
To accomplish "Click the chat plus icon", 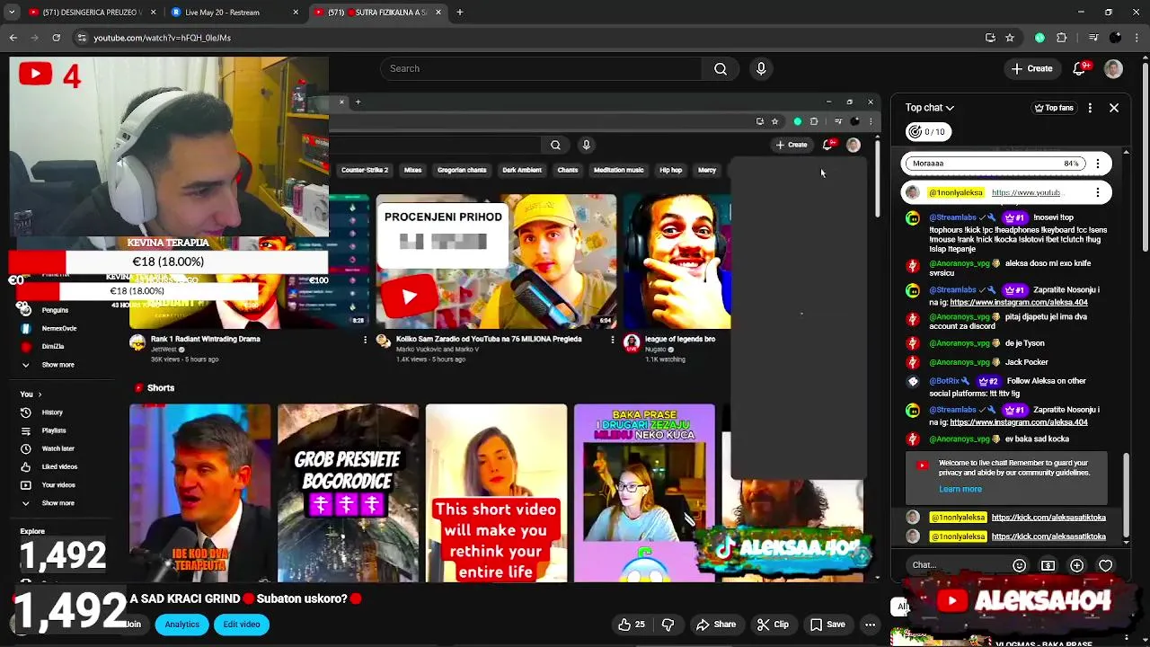I will pyautogui.click(x=1076, y=565).
